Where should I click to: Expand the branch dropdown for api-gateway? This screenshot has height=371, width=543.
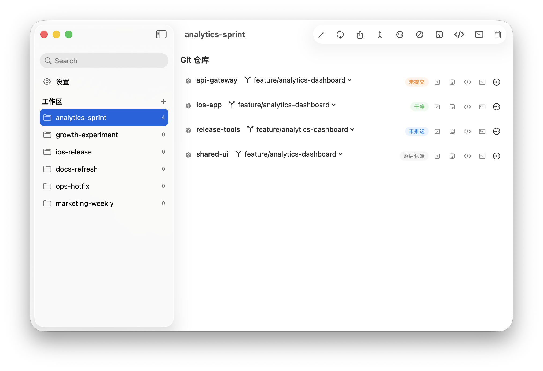350,80
